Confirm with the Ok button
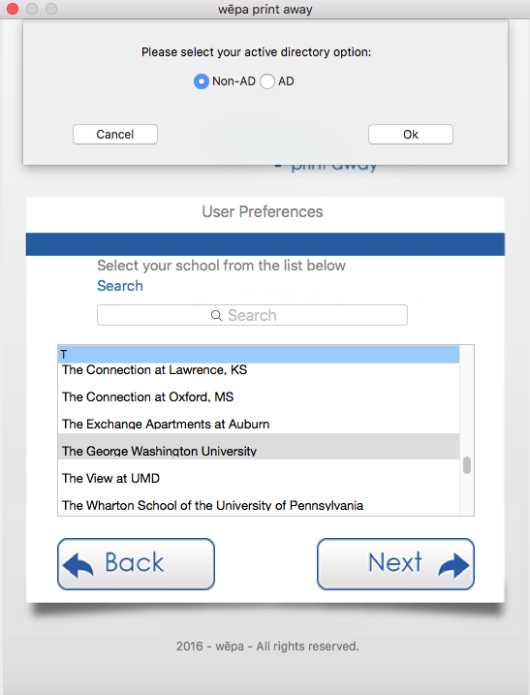The height and width of the screenshot is (695, 530). [x=411, y=135]
